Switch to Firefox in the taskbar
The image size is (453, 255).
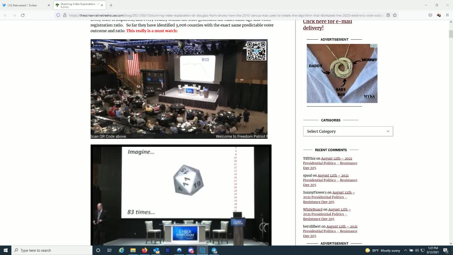144,250
